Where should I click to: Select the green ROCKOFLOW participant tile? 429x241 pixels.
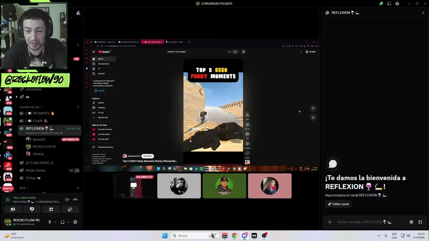224,186
